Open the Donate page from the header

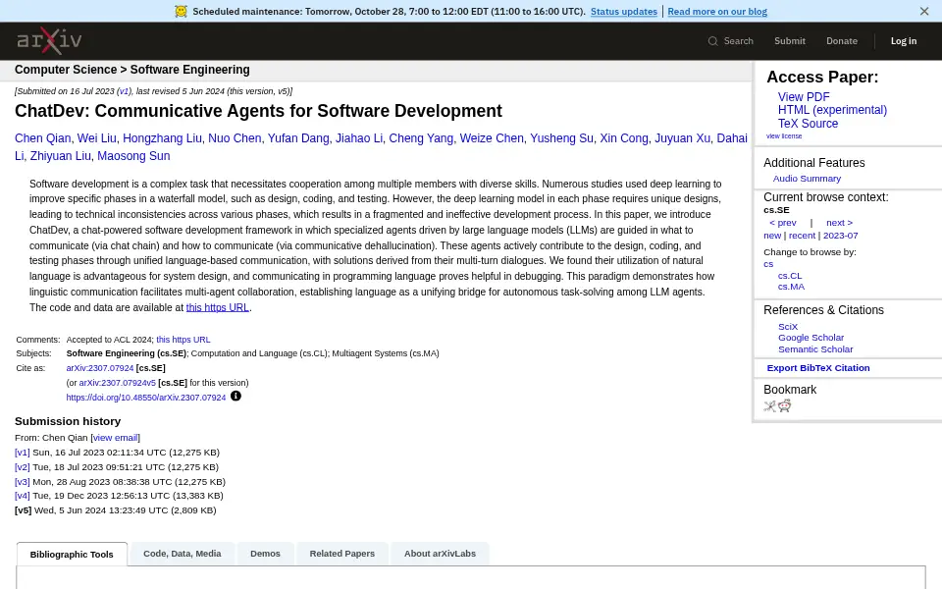coord(842,41)
